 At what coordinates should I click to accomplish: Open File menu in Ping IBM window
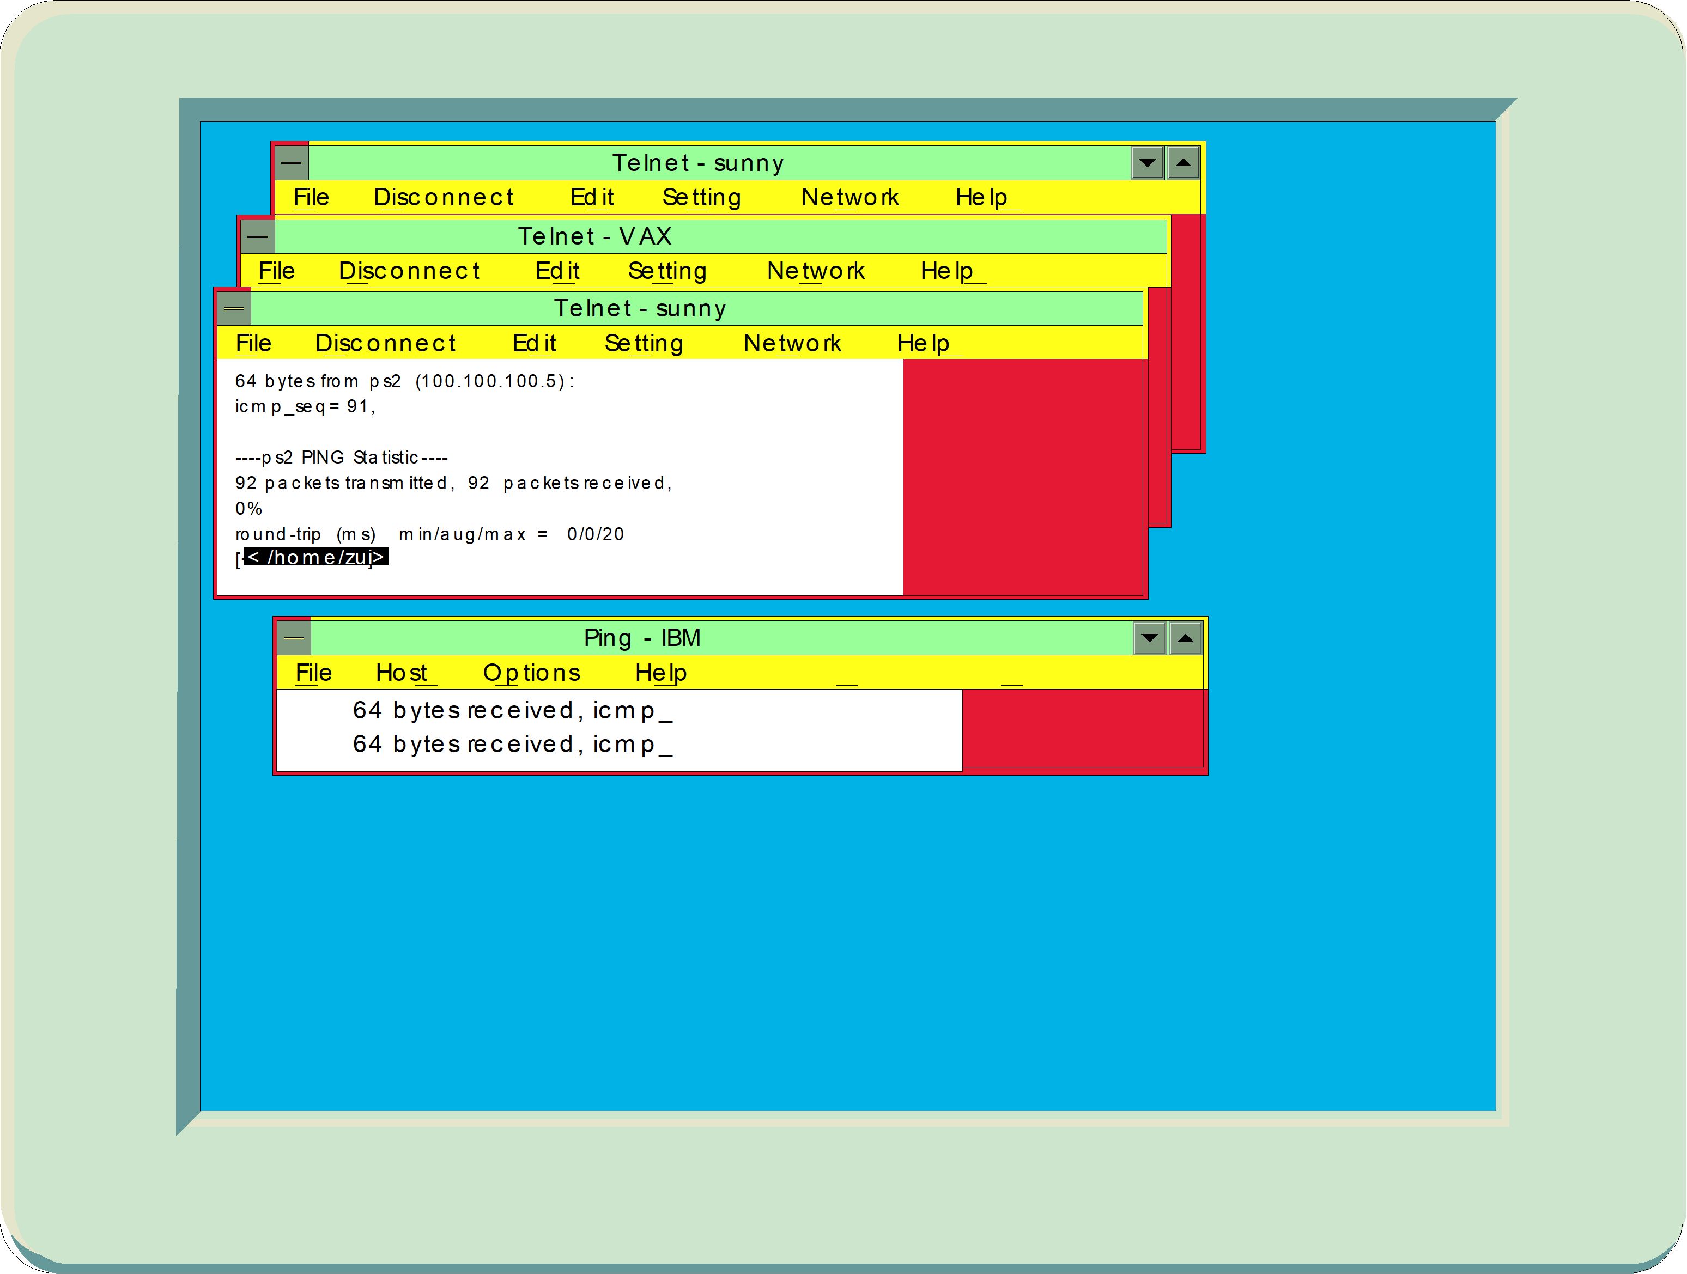[313, 673]
